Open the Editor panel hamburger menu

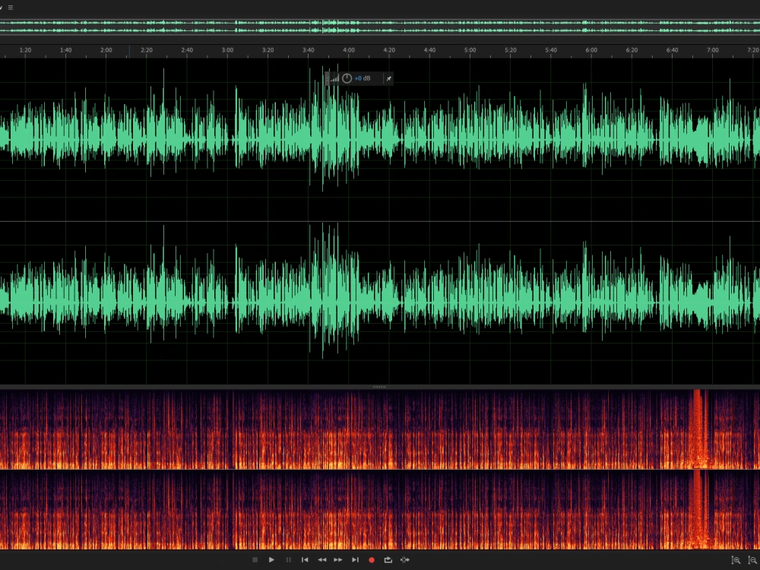pyautogui.click(x=11, y=8)
